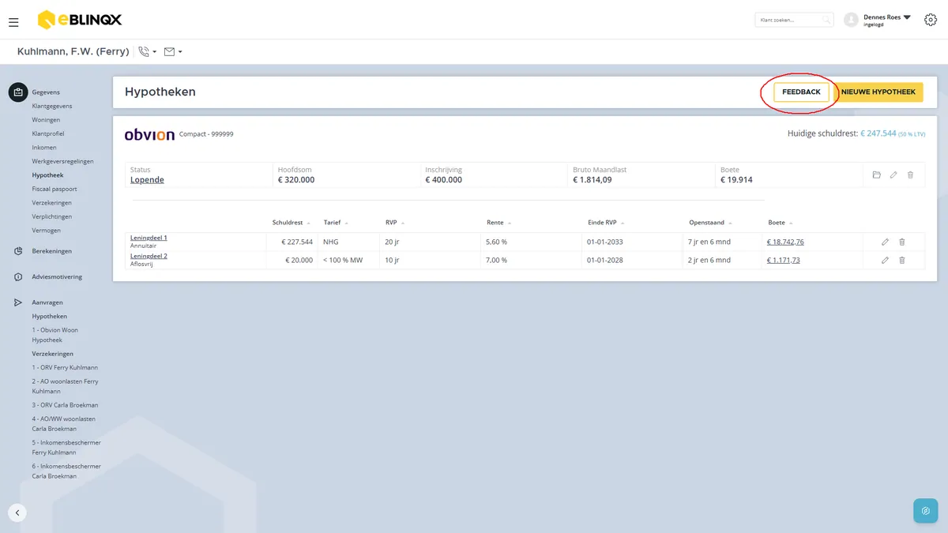
Task: Click the user avatar icon
Action: [x=851, y=20]
